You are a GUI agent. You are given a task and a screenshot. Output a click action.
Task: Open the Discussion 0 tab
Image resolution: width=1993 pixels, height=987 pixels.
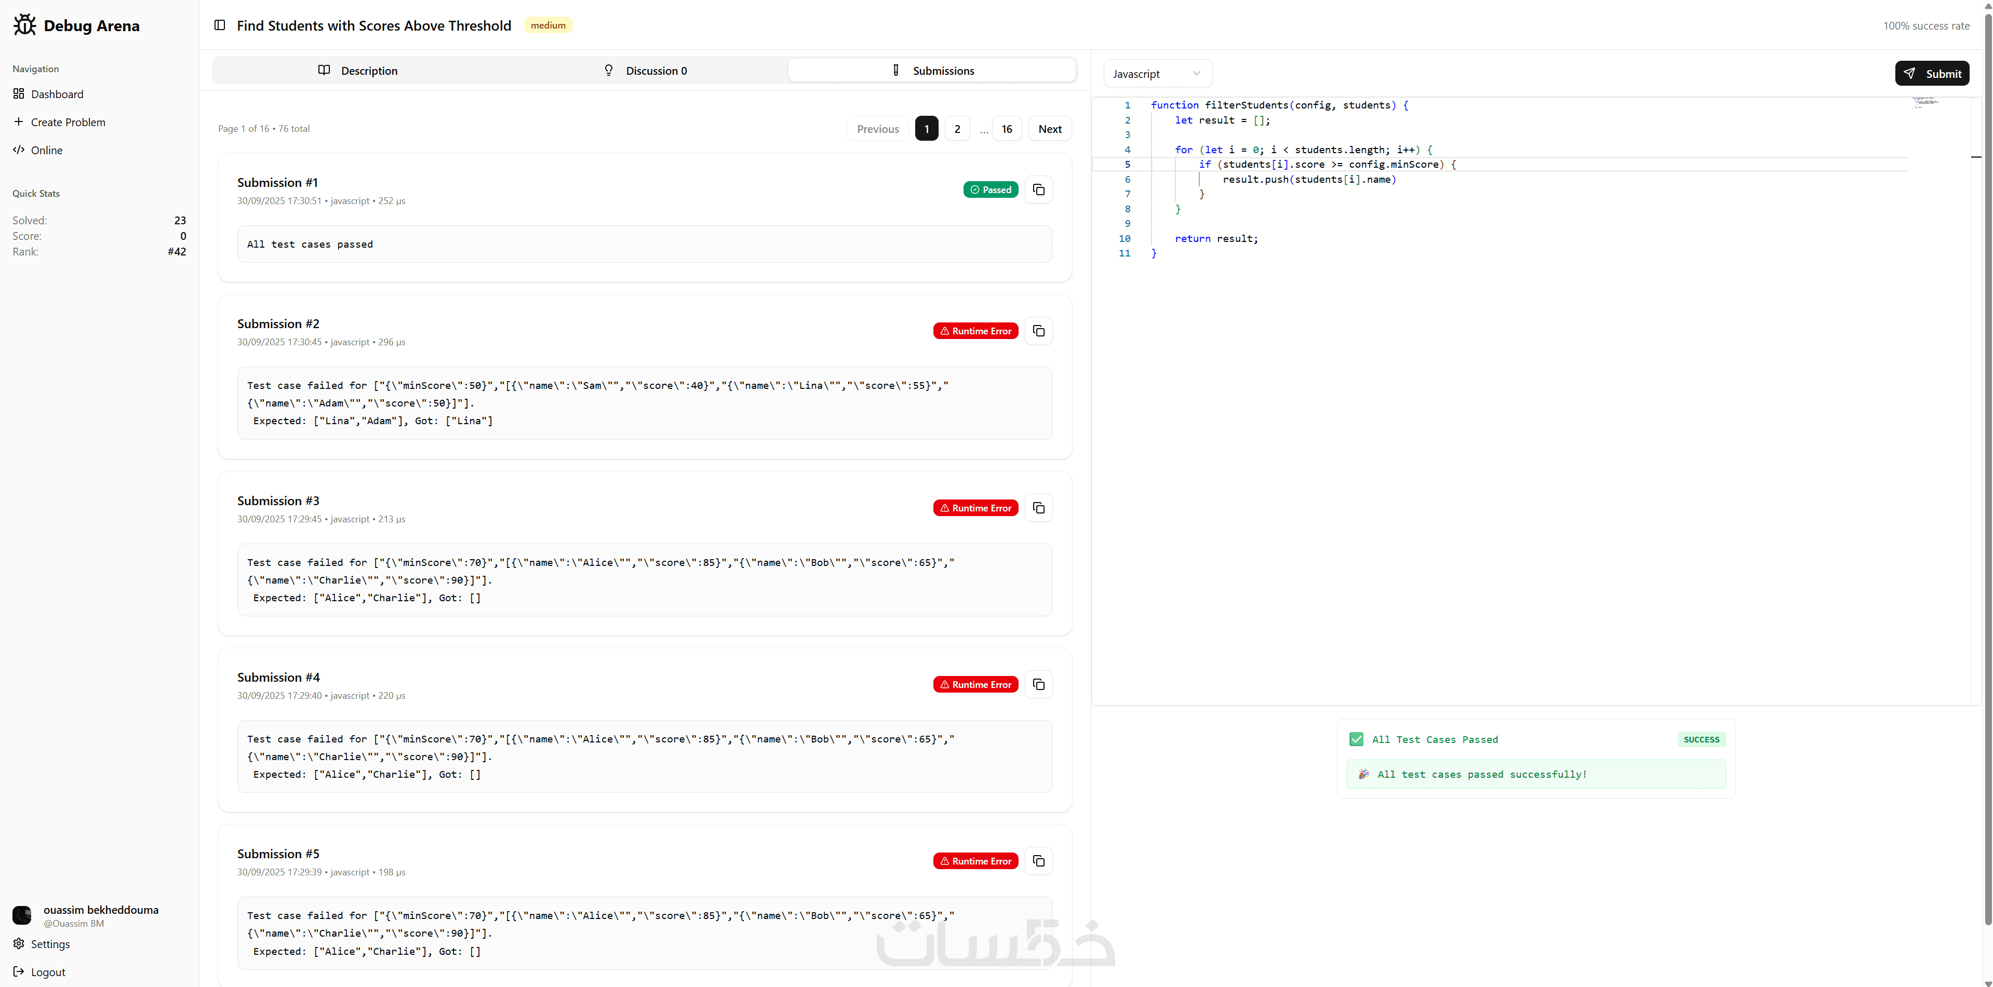645,71
